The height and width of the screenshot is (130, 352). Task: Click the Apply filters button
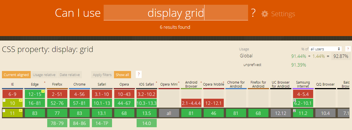click(x=102, y=75)
